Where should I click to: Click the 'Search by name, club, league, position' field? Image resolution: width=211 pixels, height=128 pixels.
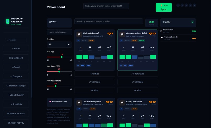109,21
